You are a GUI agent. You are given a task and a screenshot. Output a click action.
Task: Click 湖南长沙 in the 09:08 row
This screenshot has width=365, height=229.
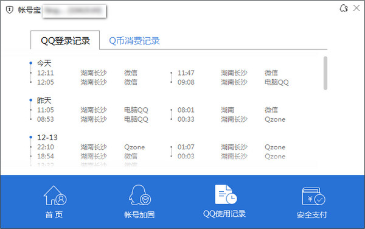click(234, 82)
